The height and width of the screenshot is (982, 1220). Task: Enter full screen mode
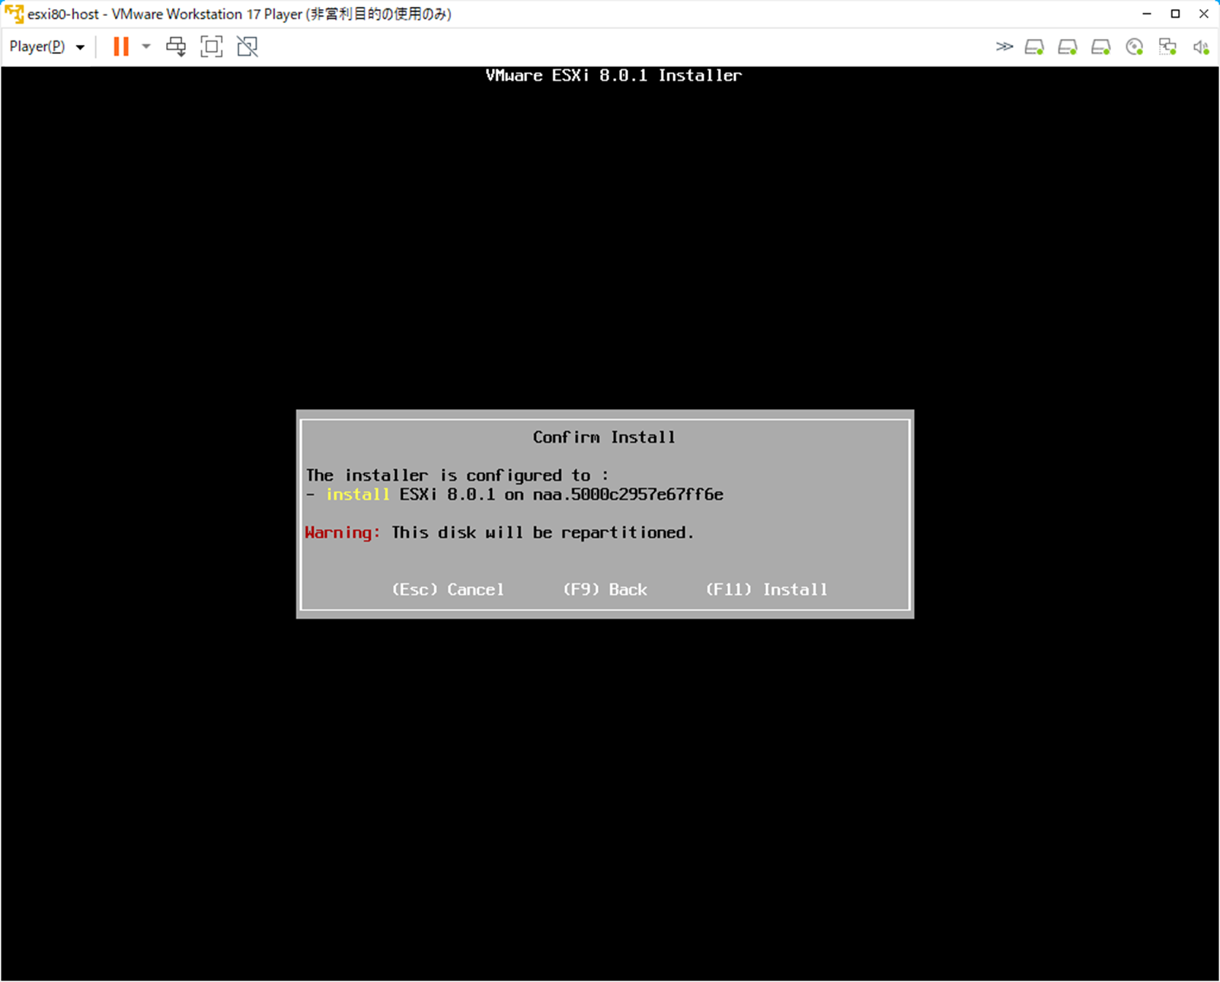(x=212, y=46)
